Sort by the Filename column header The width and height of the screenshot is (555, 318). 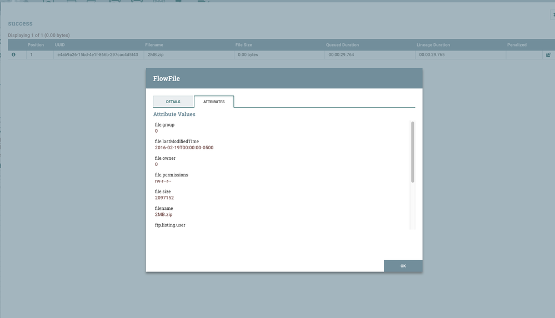coord(154,45)
